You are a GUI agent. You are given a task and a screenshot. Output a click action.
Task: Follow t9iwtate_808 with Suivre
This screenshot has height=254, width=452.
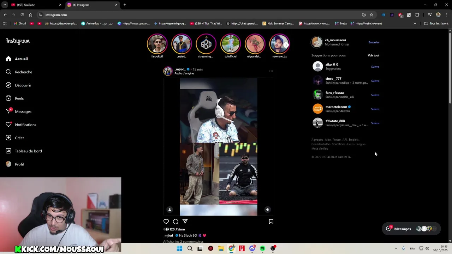coord(375,123)
